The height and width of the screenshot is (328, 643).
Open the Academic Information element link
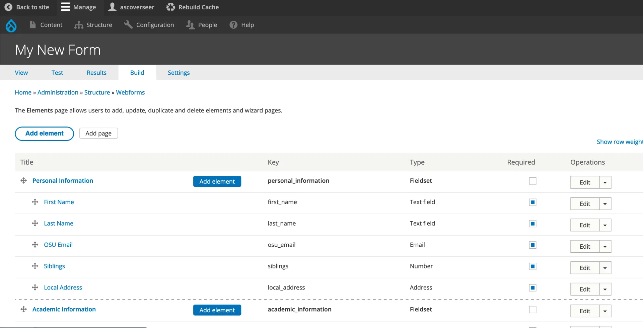(x=64, y=309)
